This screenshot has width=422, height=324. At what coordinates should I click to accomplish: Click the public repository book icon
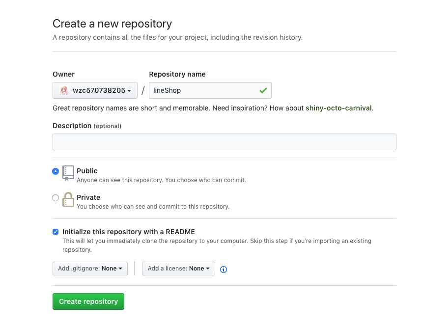pyautogui.click(x=68, y=173)
